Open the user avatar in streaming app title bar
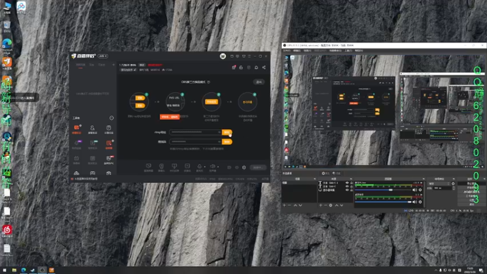 click(223, 56)
